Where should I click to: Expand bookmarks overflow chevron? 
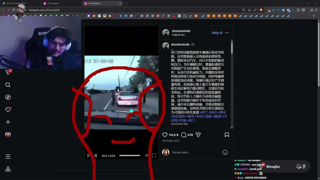pos(314,16)
